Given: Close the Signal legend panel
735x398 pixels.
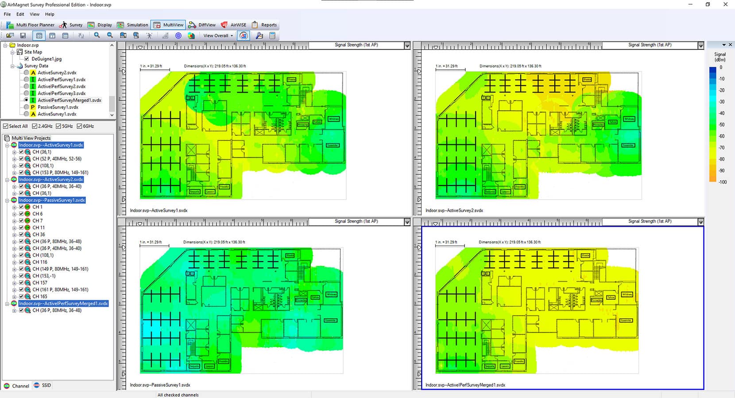Looking at the screenshot, I should tap(730, 45).
